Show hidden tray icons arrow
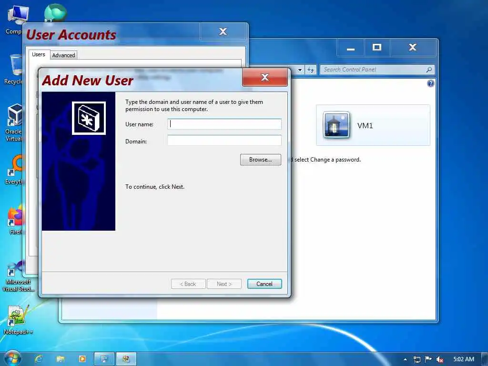Image resolution: width=488 pixels, height=366 pixels. click(405, 359)
